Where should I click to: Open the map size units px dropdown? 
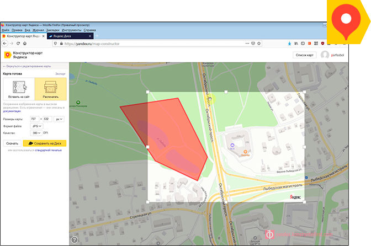59,119
